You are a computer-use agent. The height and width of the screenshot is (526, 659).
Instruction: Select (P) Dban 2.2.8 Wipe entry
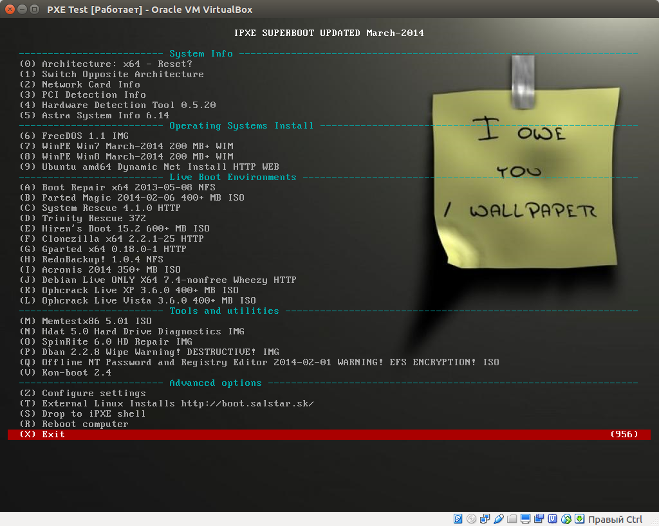[149, 352]
